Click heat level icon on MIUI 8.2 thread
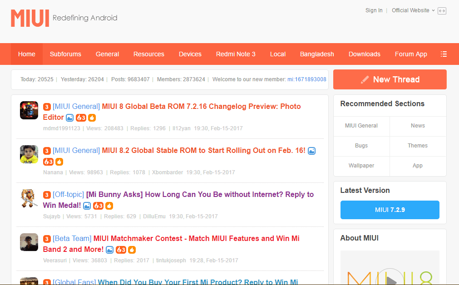 click(48, 162)
